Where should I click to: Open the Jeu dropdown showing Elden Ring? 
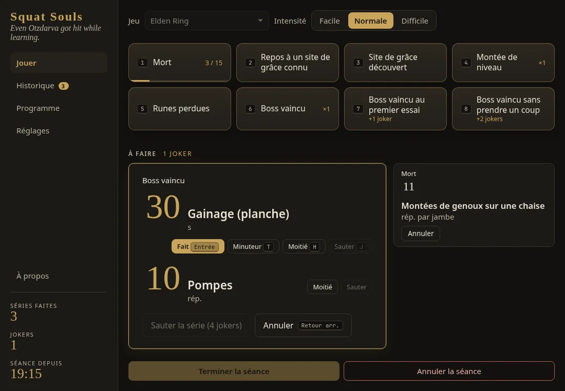[207, 21]
